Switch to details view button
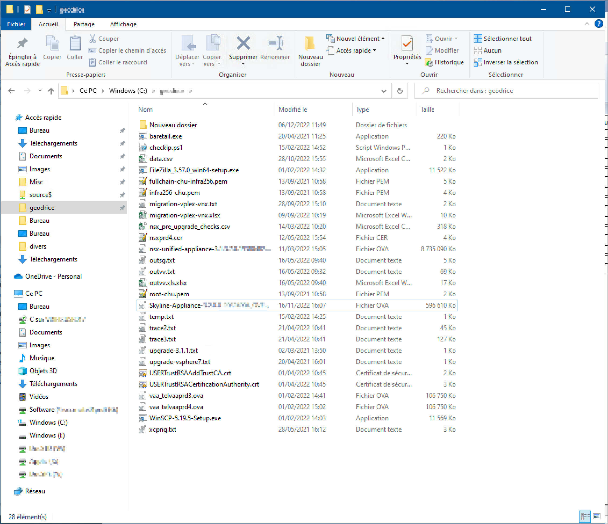The height and width of the screenshot is (524, 608). click(585, 517)
